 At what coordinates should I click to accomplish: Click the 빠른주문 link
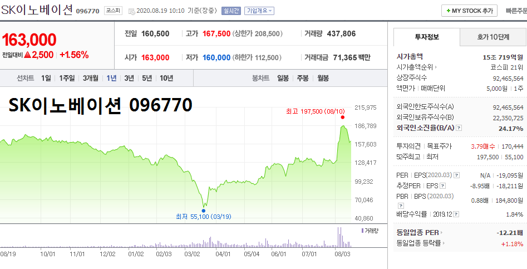516,11
